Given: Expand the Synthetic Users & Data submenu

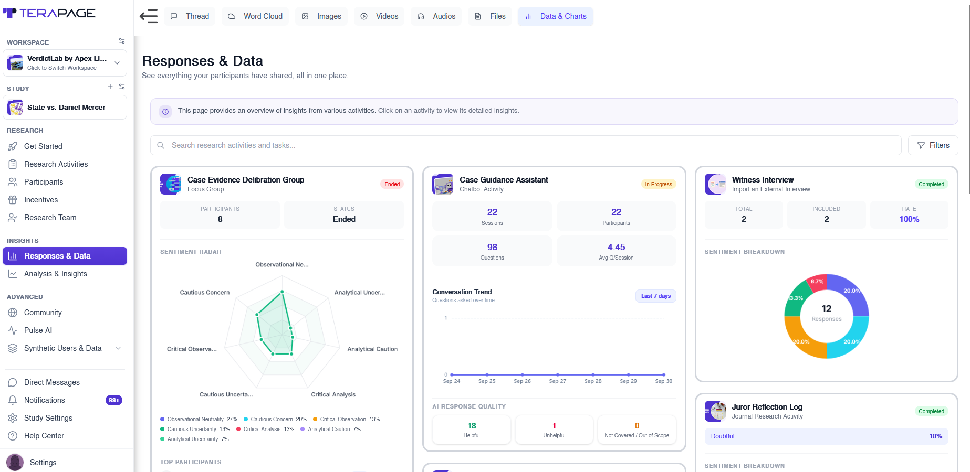Looking at the screenshot, I should (x=118, y=348).
